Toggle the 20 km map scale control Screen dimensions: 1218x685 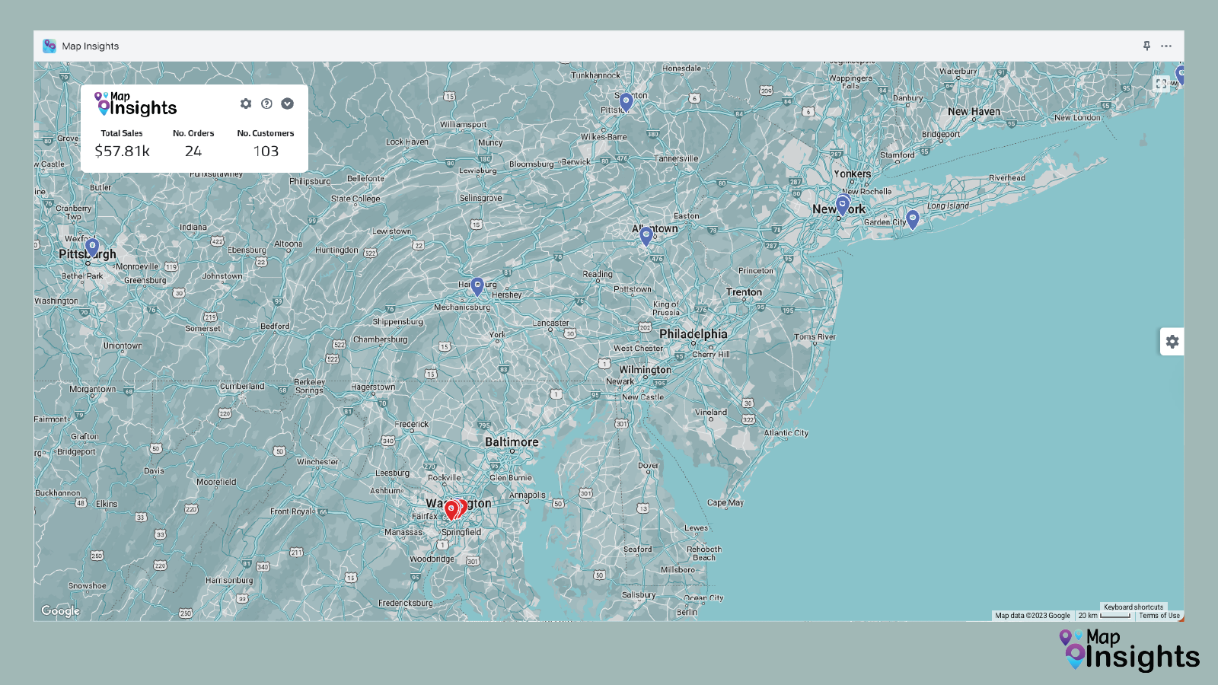[1104, 616]
